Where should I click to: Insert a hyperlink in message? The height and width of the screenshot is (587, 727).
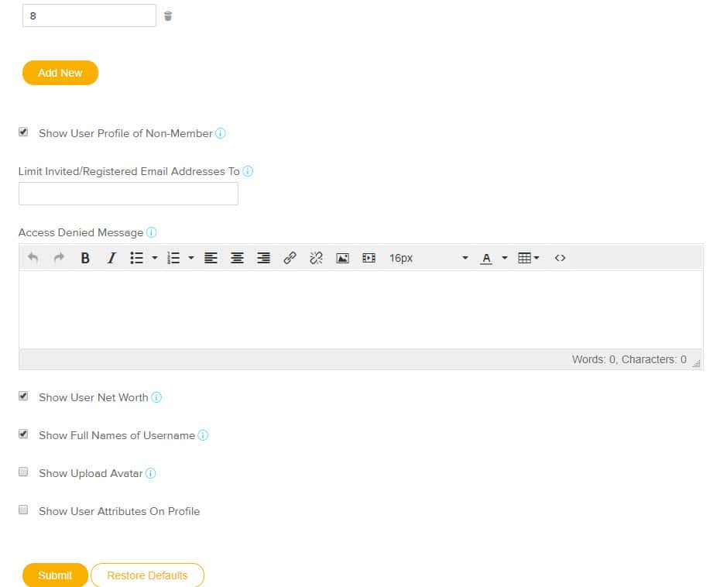pos(290,258)
